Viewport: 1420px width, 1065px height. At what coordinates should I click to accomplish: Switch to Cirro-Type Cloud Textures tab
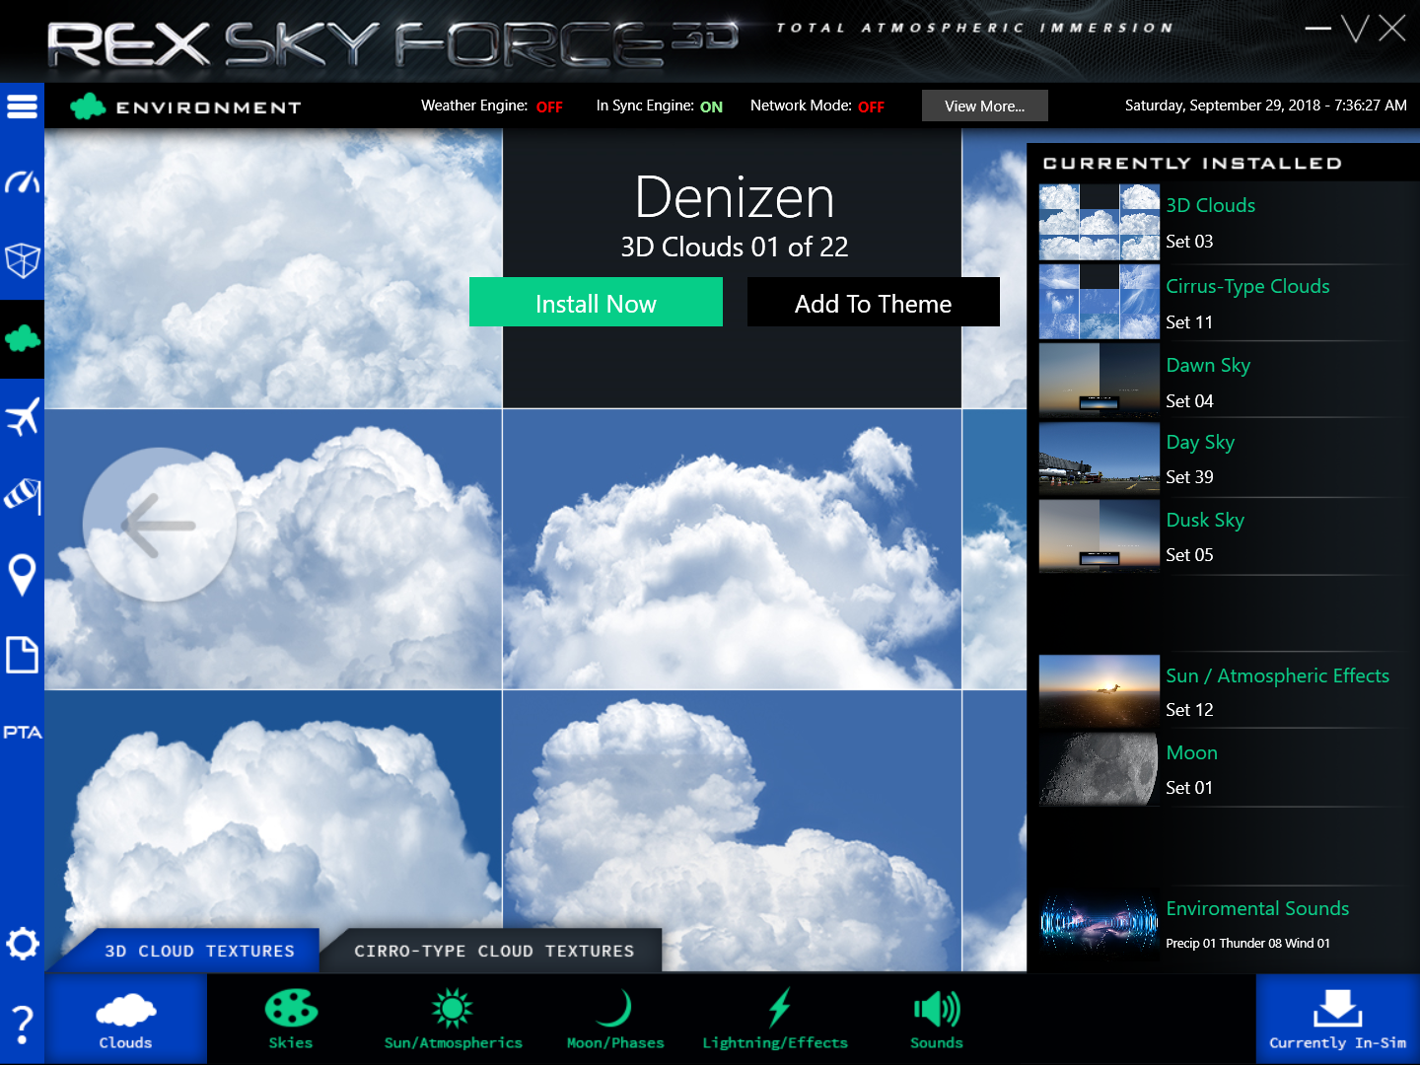pyautogui.click(x=494, y=951)
